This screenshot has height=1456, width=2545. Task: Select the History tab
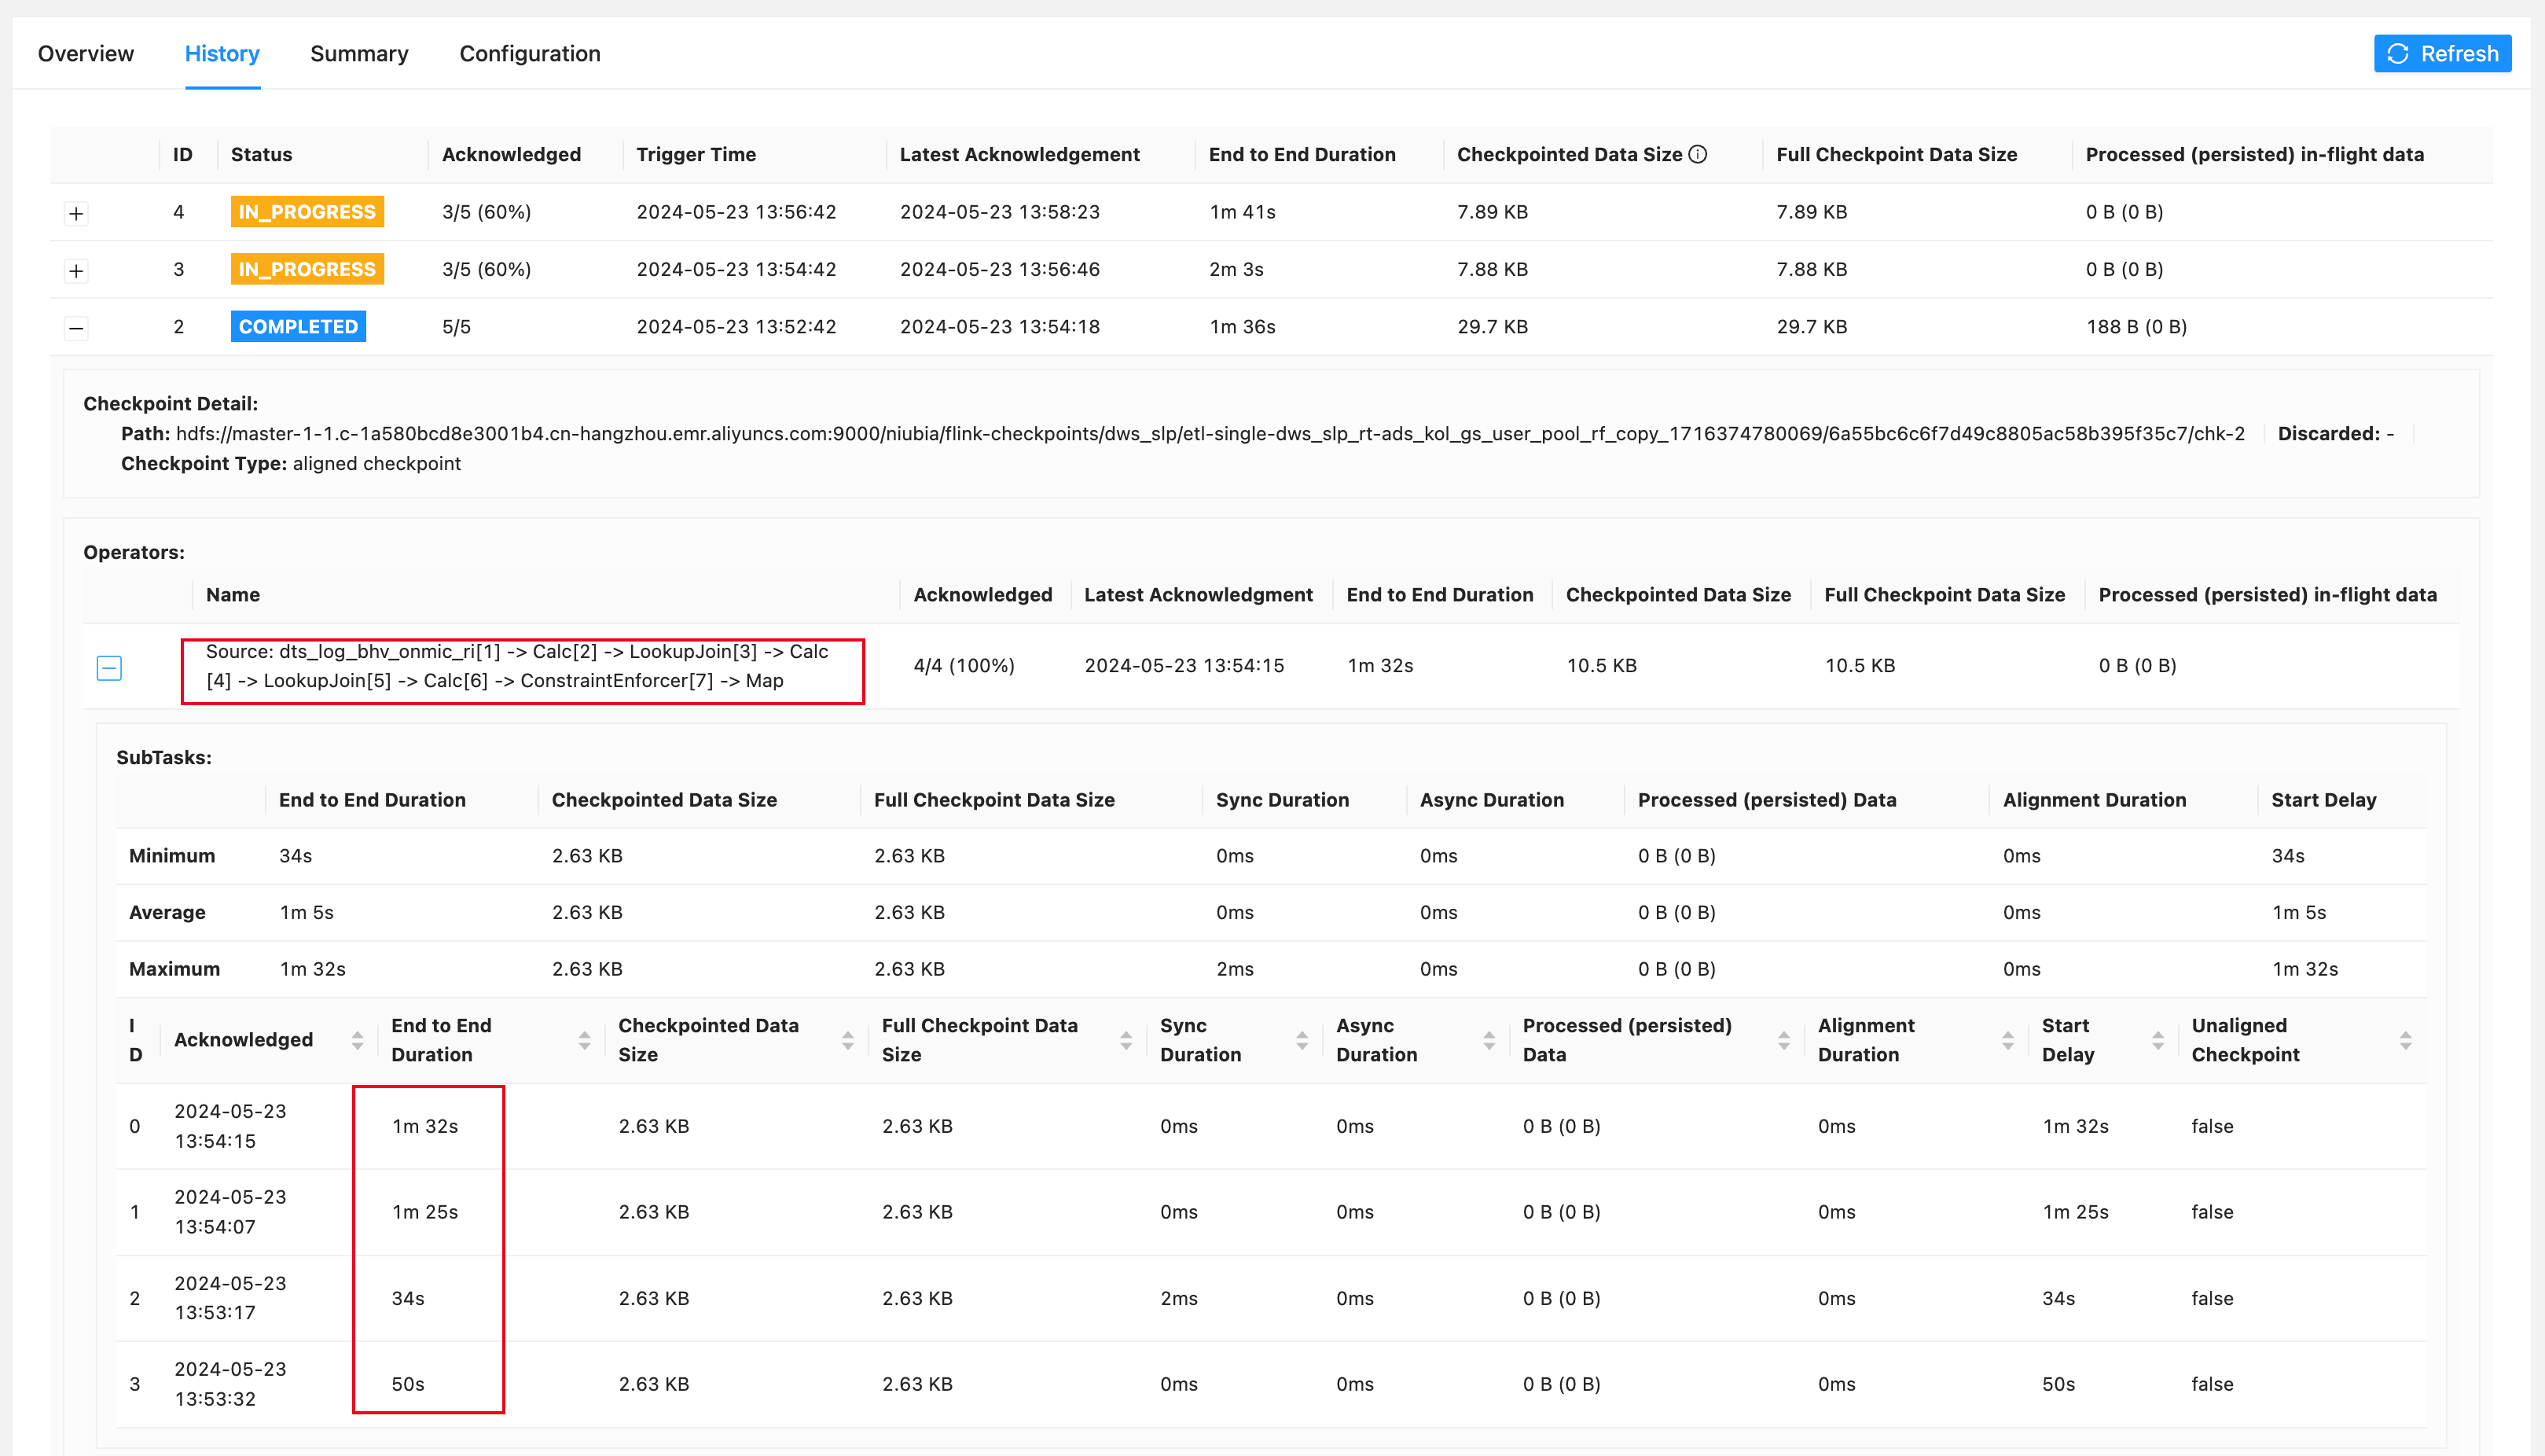pyautogui.click(x=222, y=54)
